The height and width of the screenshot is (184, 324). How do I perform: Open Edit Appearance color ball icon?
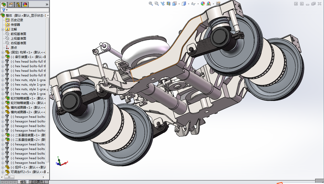203,4
